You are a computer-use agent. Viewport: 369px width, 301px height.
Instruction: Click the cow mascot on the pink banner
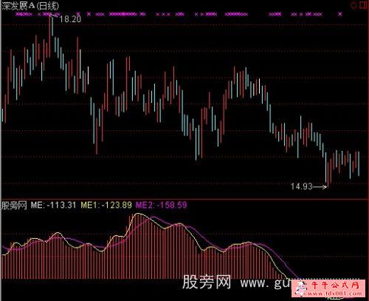click(x=301, y=288)
